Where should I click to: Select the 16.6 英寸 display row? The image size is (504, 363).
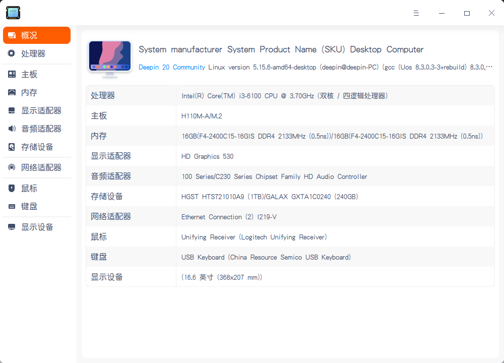pos(290,277)
